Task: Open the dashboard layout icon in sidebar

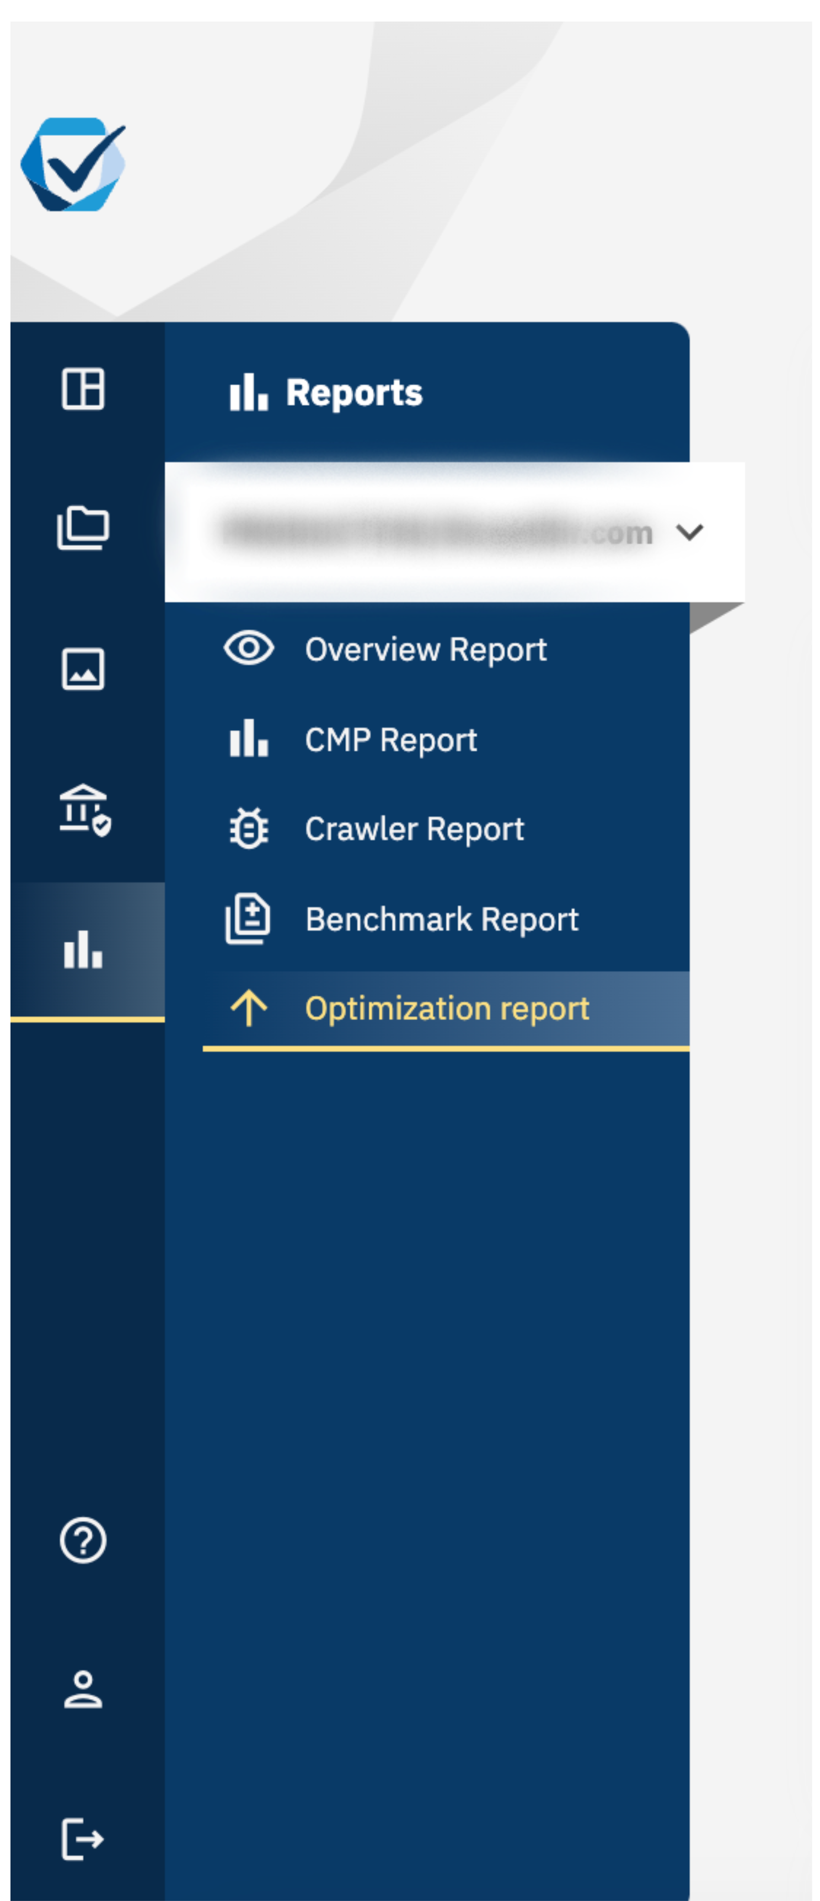Action: tap(83, 388)
